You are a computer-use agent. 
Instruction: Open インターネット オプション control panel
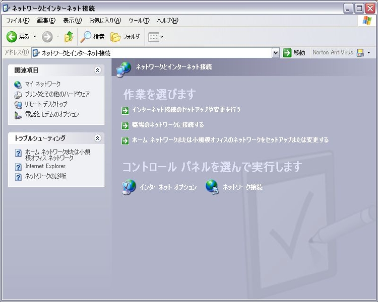[168, 187]
